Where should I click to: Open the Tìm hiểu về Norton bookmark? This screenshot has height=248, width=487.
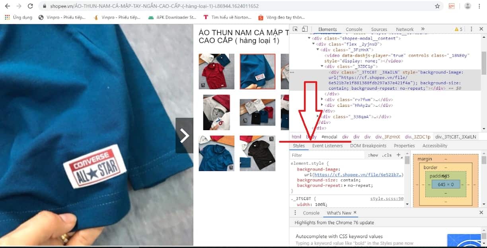[227, 17]
